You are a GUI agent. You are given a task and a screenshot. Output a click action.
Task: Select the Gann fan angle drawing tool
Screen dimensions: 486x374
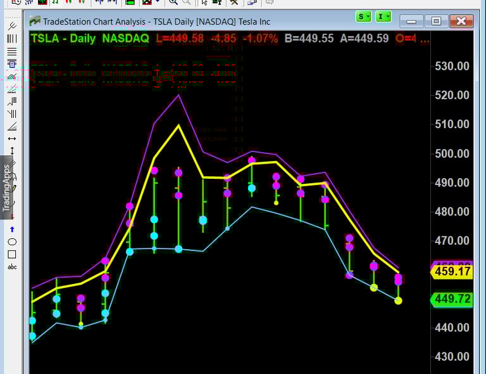[12, 127]
